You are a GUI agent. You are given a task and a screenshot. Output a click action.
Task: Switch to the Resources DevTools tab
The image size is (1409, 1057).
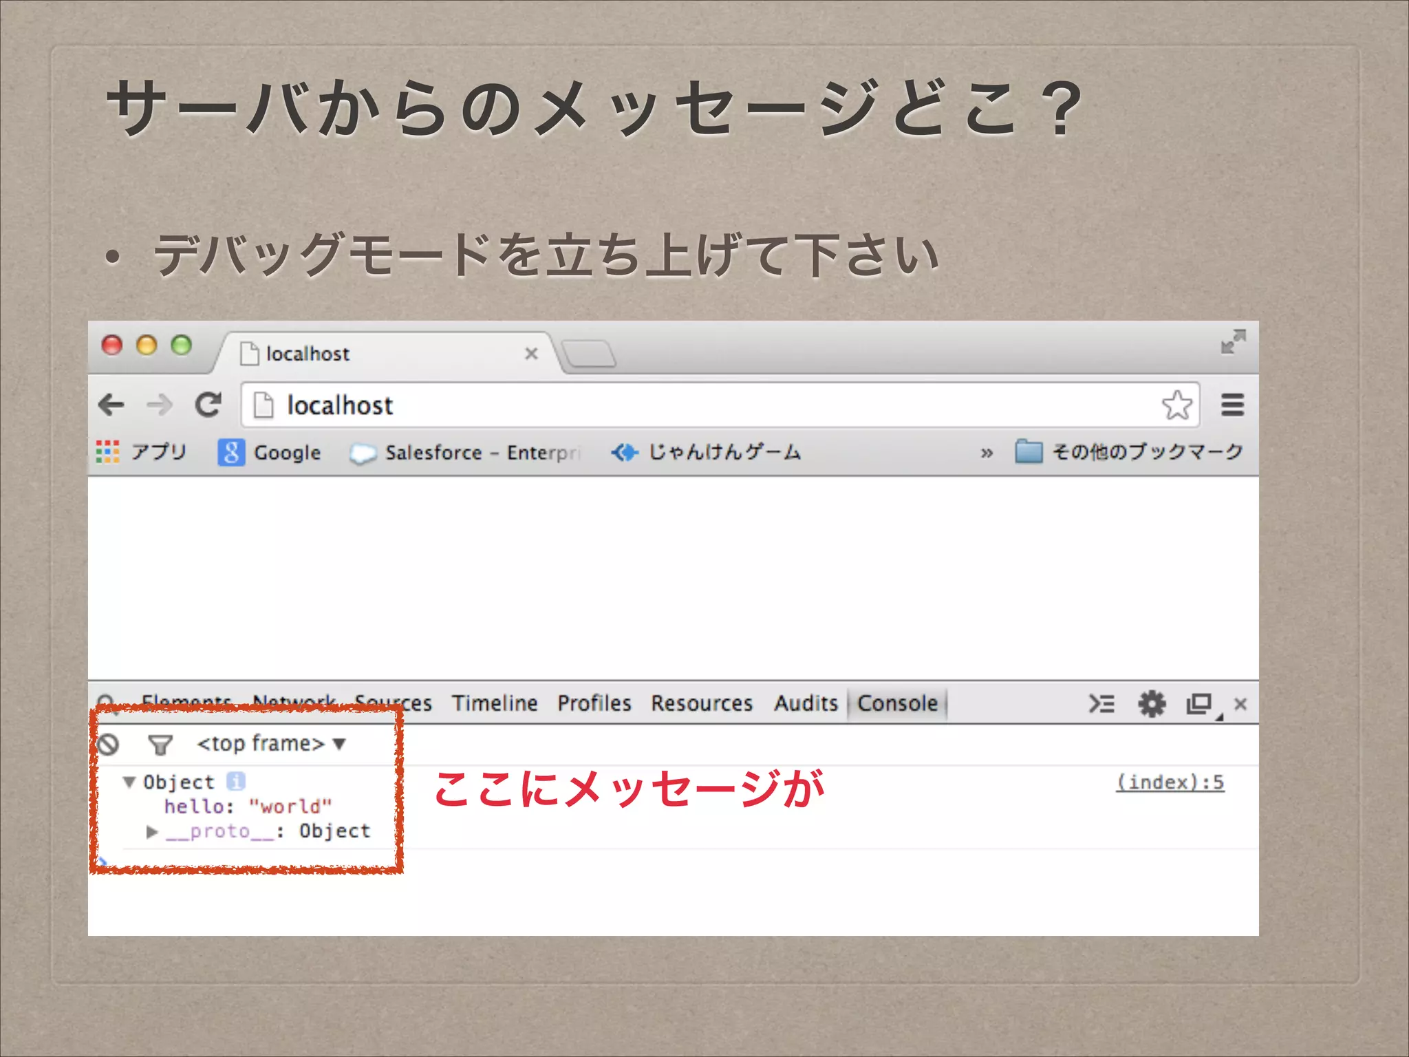click(702, 703)
